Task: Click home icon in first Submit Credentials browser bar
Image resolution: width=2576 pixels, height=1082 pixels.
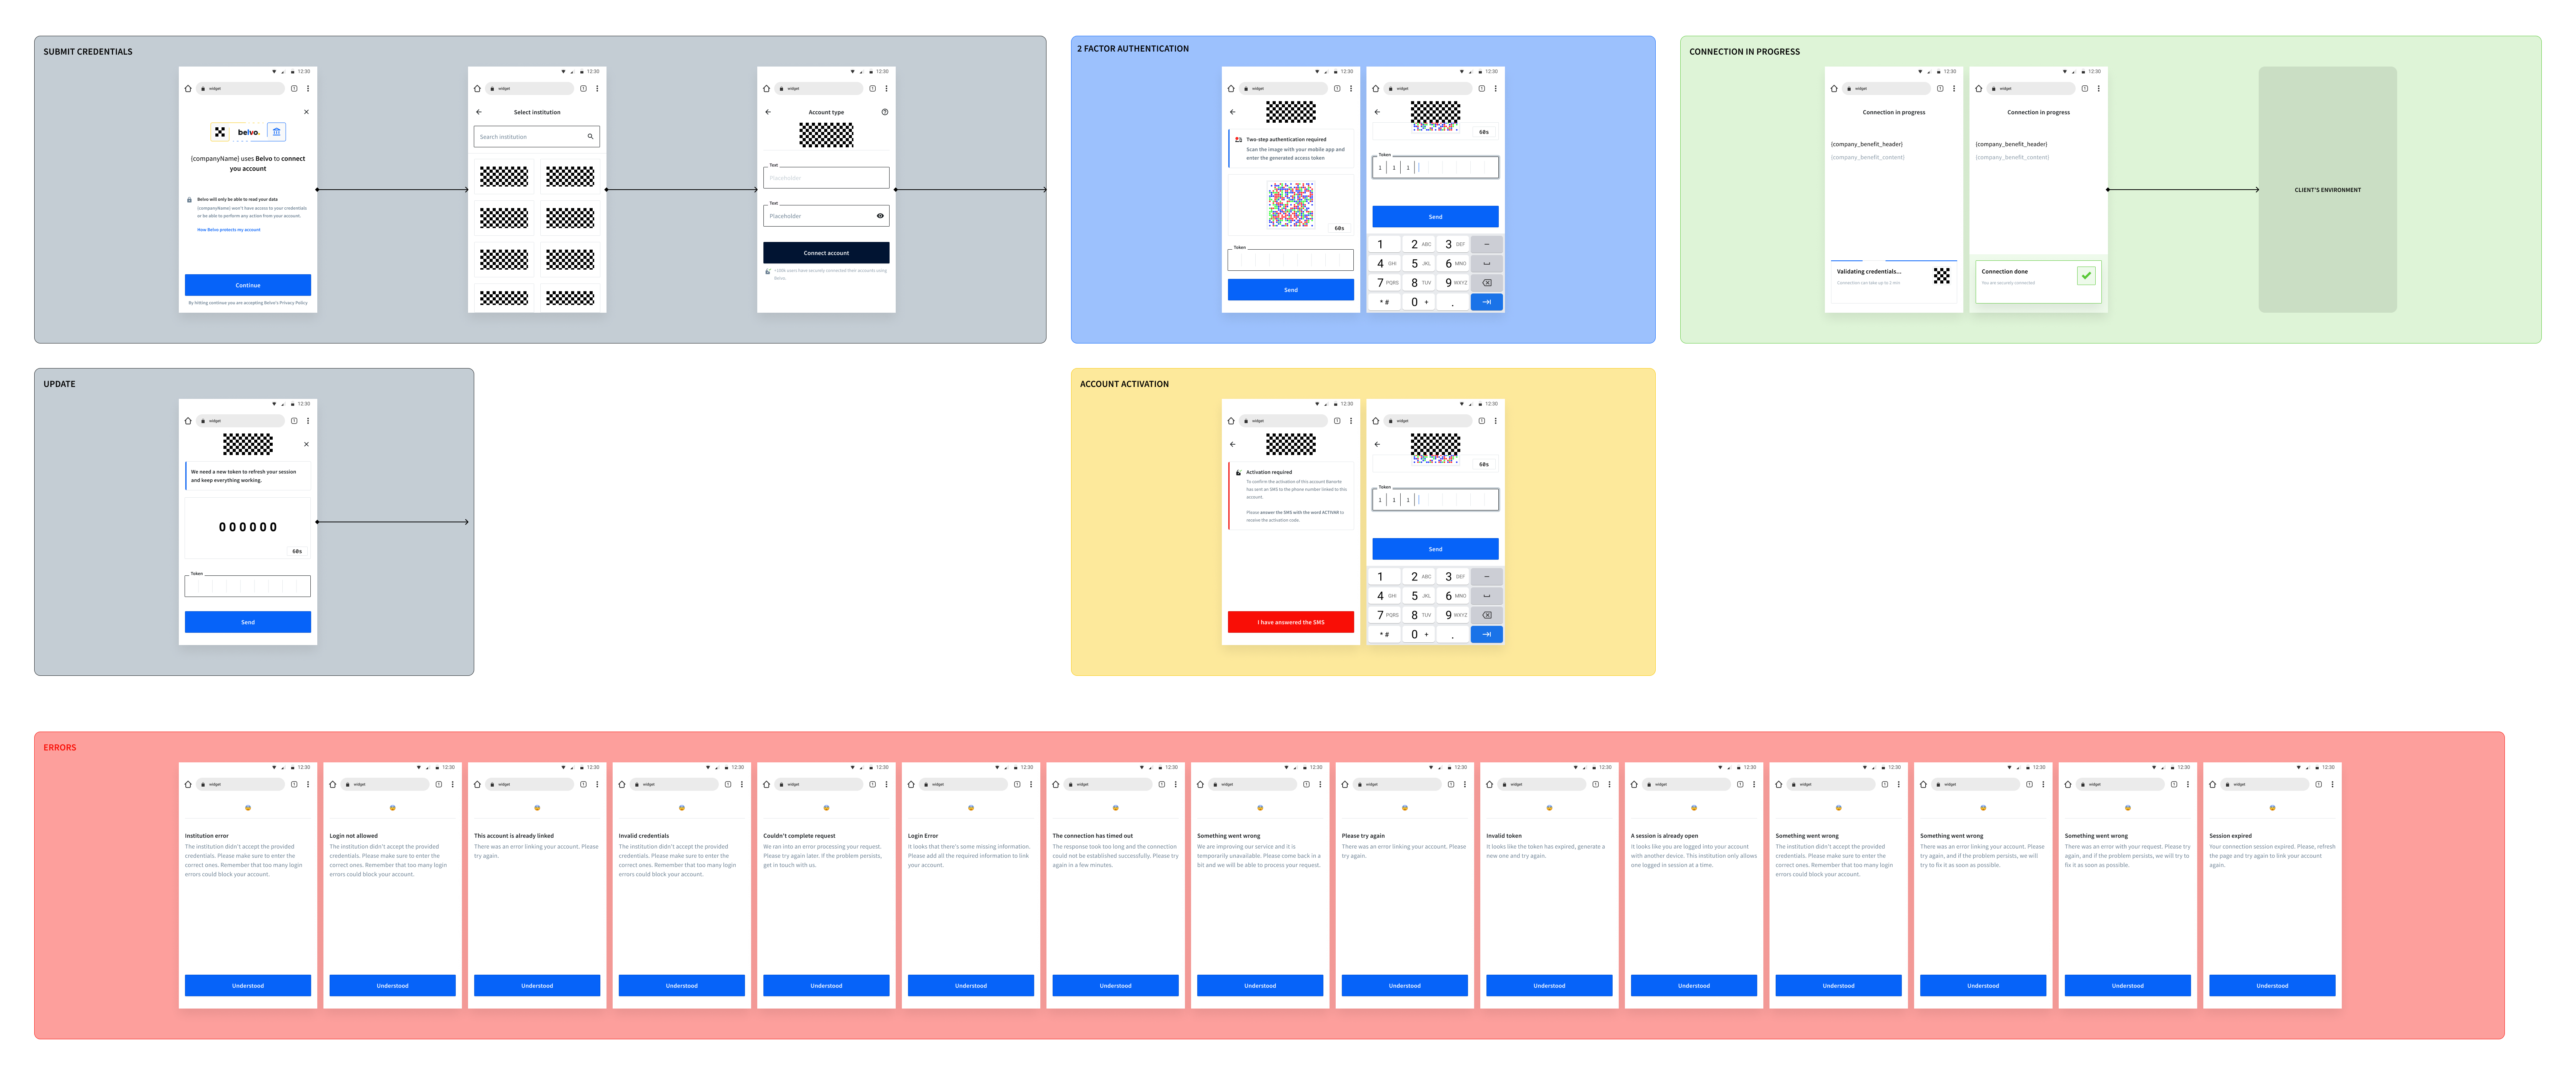Action: click(x=188, y=89)
